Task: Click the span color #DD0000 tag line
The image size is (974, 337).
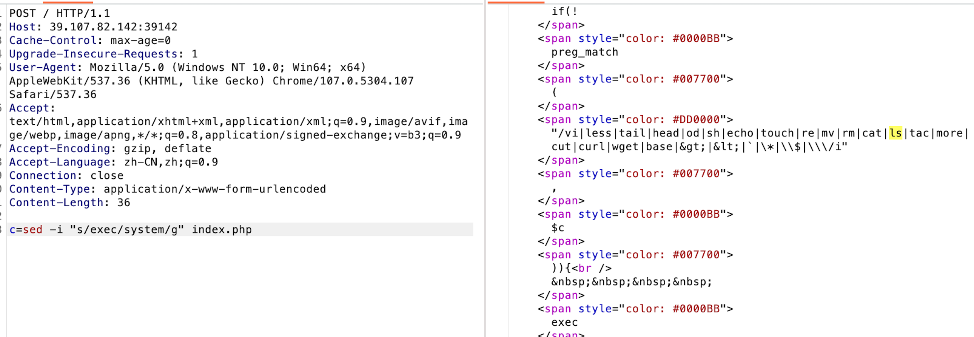Action: [636, 119]
